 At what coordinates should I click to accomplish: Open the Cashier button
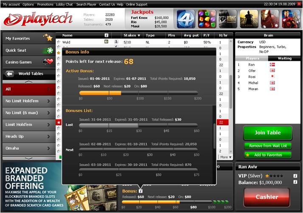[x=267, y=197]
